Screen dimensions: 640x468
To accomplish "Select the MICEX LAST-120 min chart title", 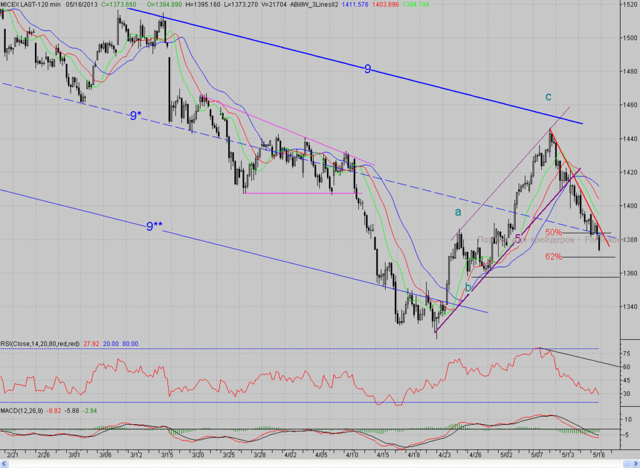I will (31, 4).
